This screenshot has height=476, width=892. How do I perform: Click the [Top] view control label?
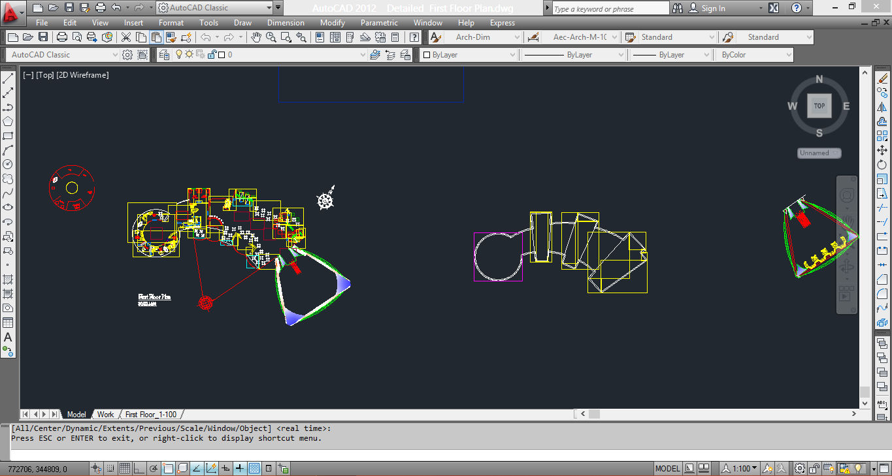(x=45, y=75)
